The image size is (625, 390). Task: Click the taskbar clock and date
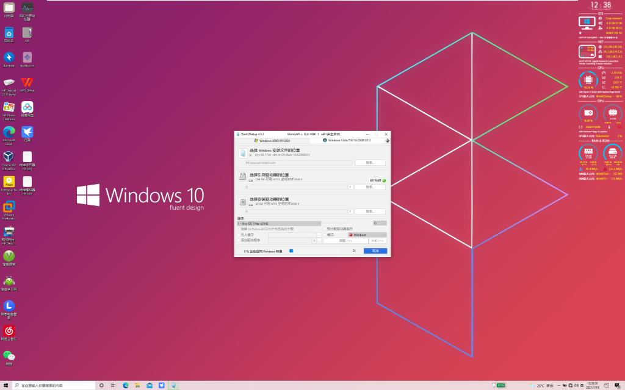(x=593, y=385)
